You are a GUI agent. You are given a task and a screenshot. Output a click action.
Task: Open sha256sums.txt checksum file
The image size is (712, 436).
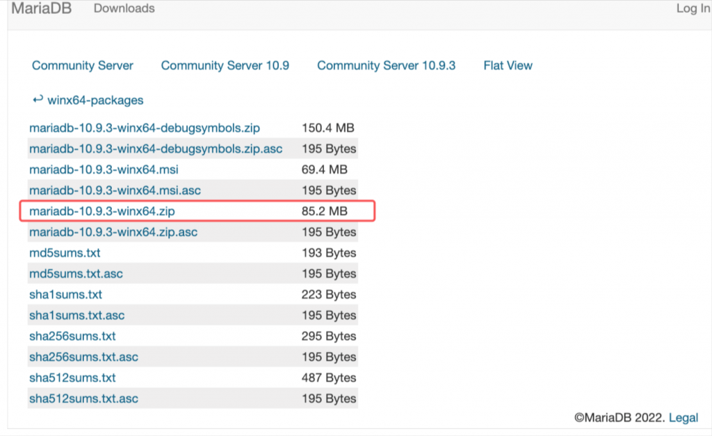[x=72, y=337]
